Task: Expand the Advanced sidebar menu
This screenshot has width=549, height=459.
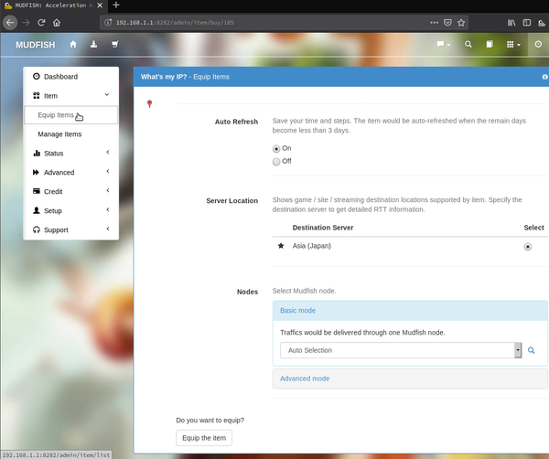Action: click(70, 172)
